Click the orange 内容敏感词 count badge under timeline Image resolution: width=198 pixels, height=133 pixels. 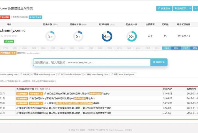click(x=8, y=53)
